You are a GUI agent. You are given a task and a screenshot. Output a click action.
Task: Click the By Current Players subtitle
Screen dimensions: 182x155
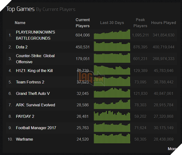(x=56, y=10)
